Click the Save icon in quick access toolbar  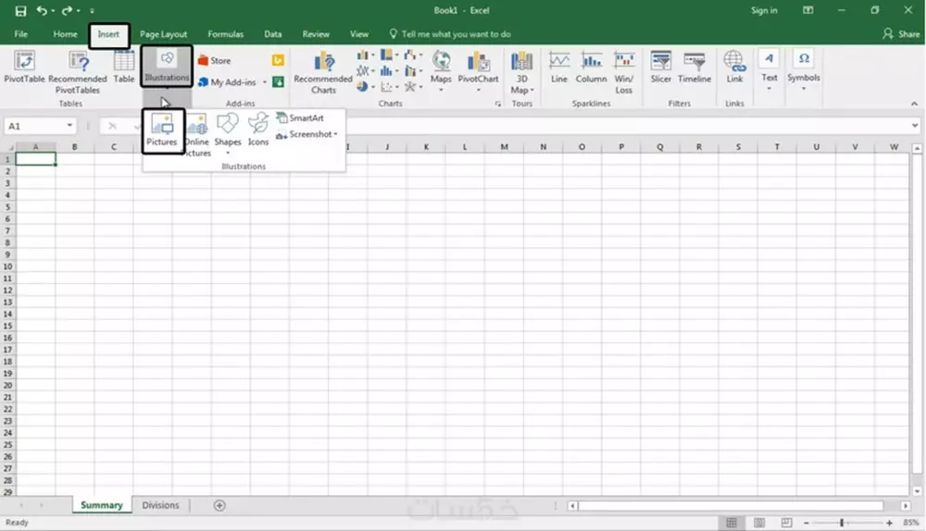(x=20, y=10)
